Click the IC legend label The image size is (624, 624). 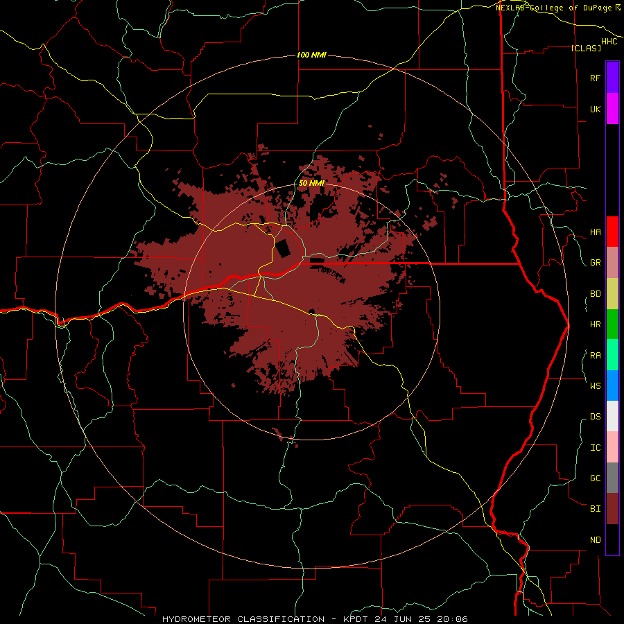595,448
